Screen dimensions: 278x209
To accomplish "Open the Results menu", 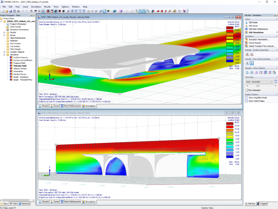I will pyautogui.click(x=47, y=7).
